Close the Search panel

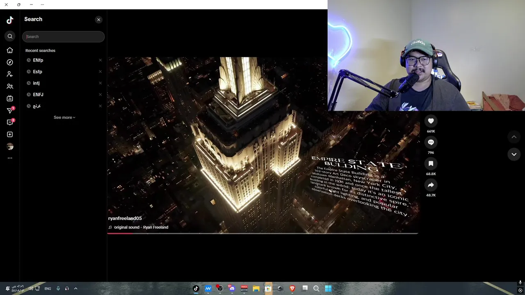click(x=98, y=20)
